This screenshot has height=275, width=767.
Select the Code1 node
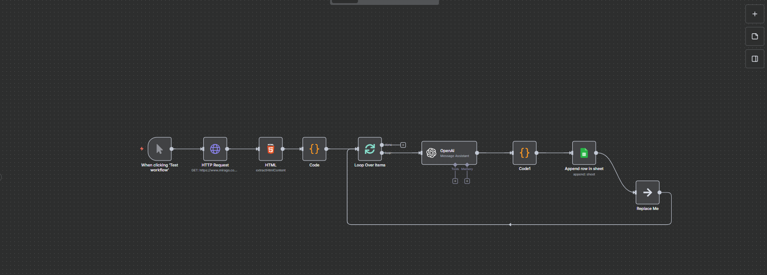pos(524,153)
